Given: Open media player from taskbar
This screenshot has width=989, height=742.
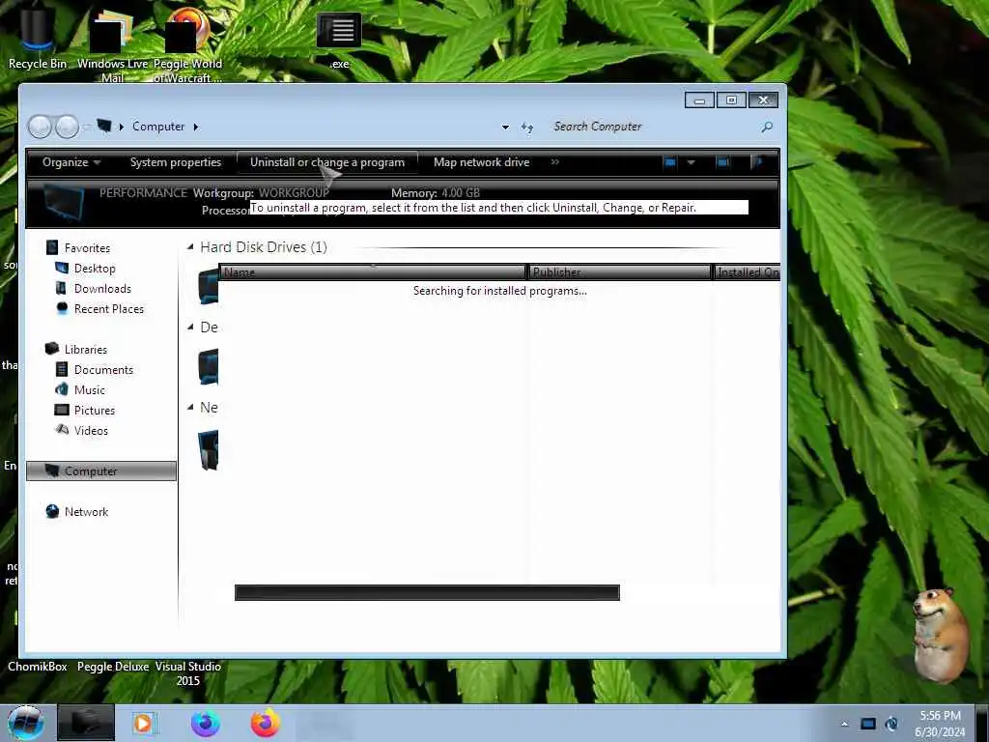Looking at the screenshot, I should point(143,723).
